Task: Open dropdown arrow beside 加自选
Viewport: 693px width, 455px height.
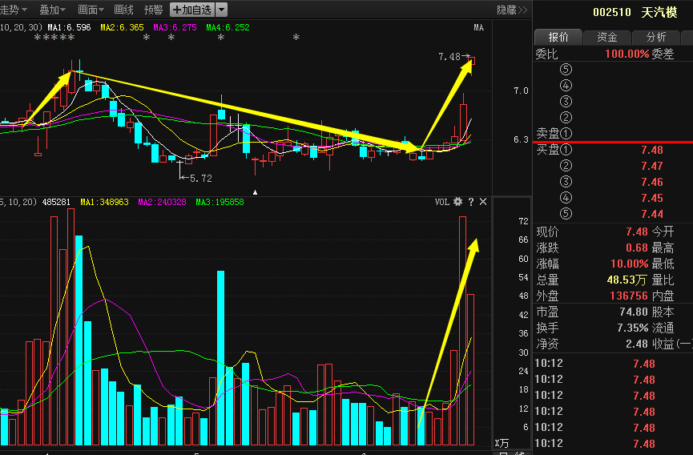Action: (x=221, y=10)
